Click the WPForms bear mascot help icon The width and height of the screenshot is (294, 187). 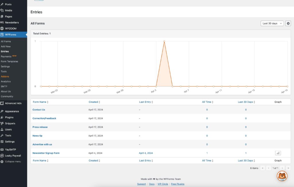click(282, 176)
